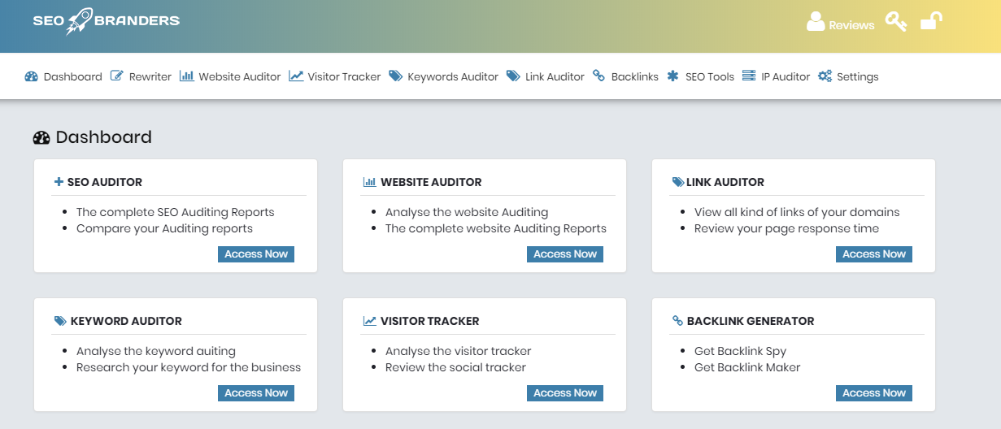
Task: Click 'Get Backlink Maker' text
Action: pos(747,367)
